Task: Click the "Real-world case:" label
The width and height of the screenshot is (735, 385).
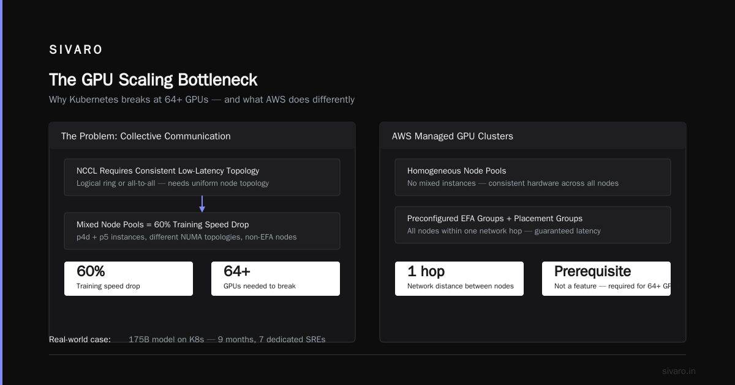Action: (x=80, y=339)
